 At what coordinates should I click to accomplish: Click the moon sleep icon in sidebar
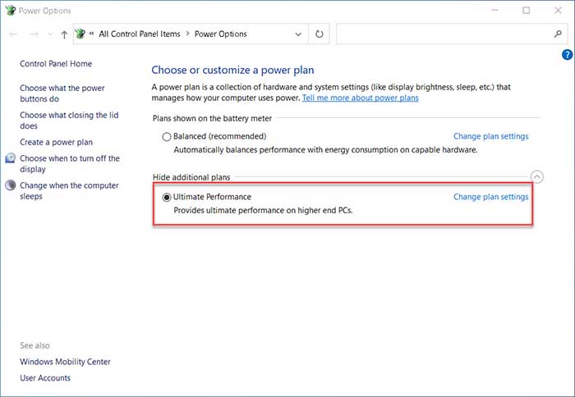point(10,185)
